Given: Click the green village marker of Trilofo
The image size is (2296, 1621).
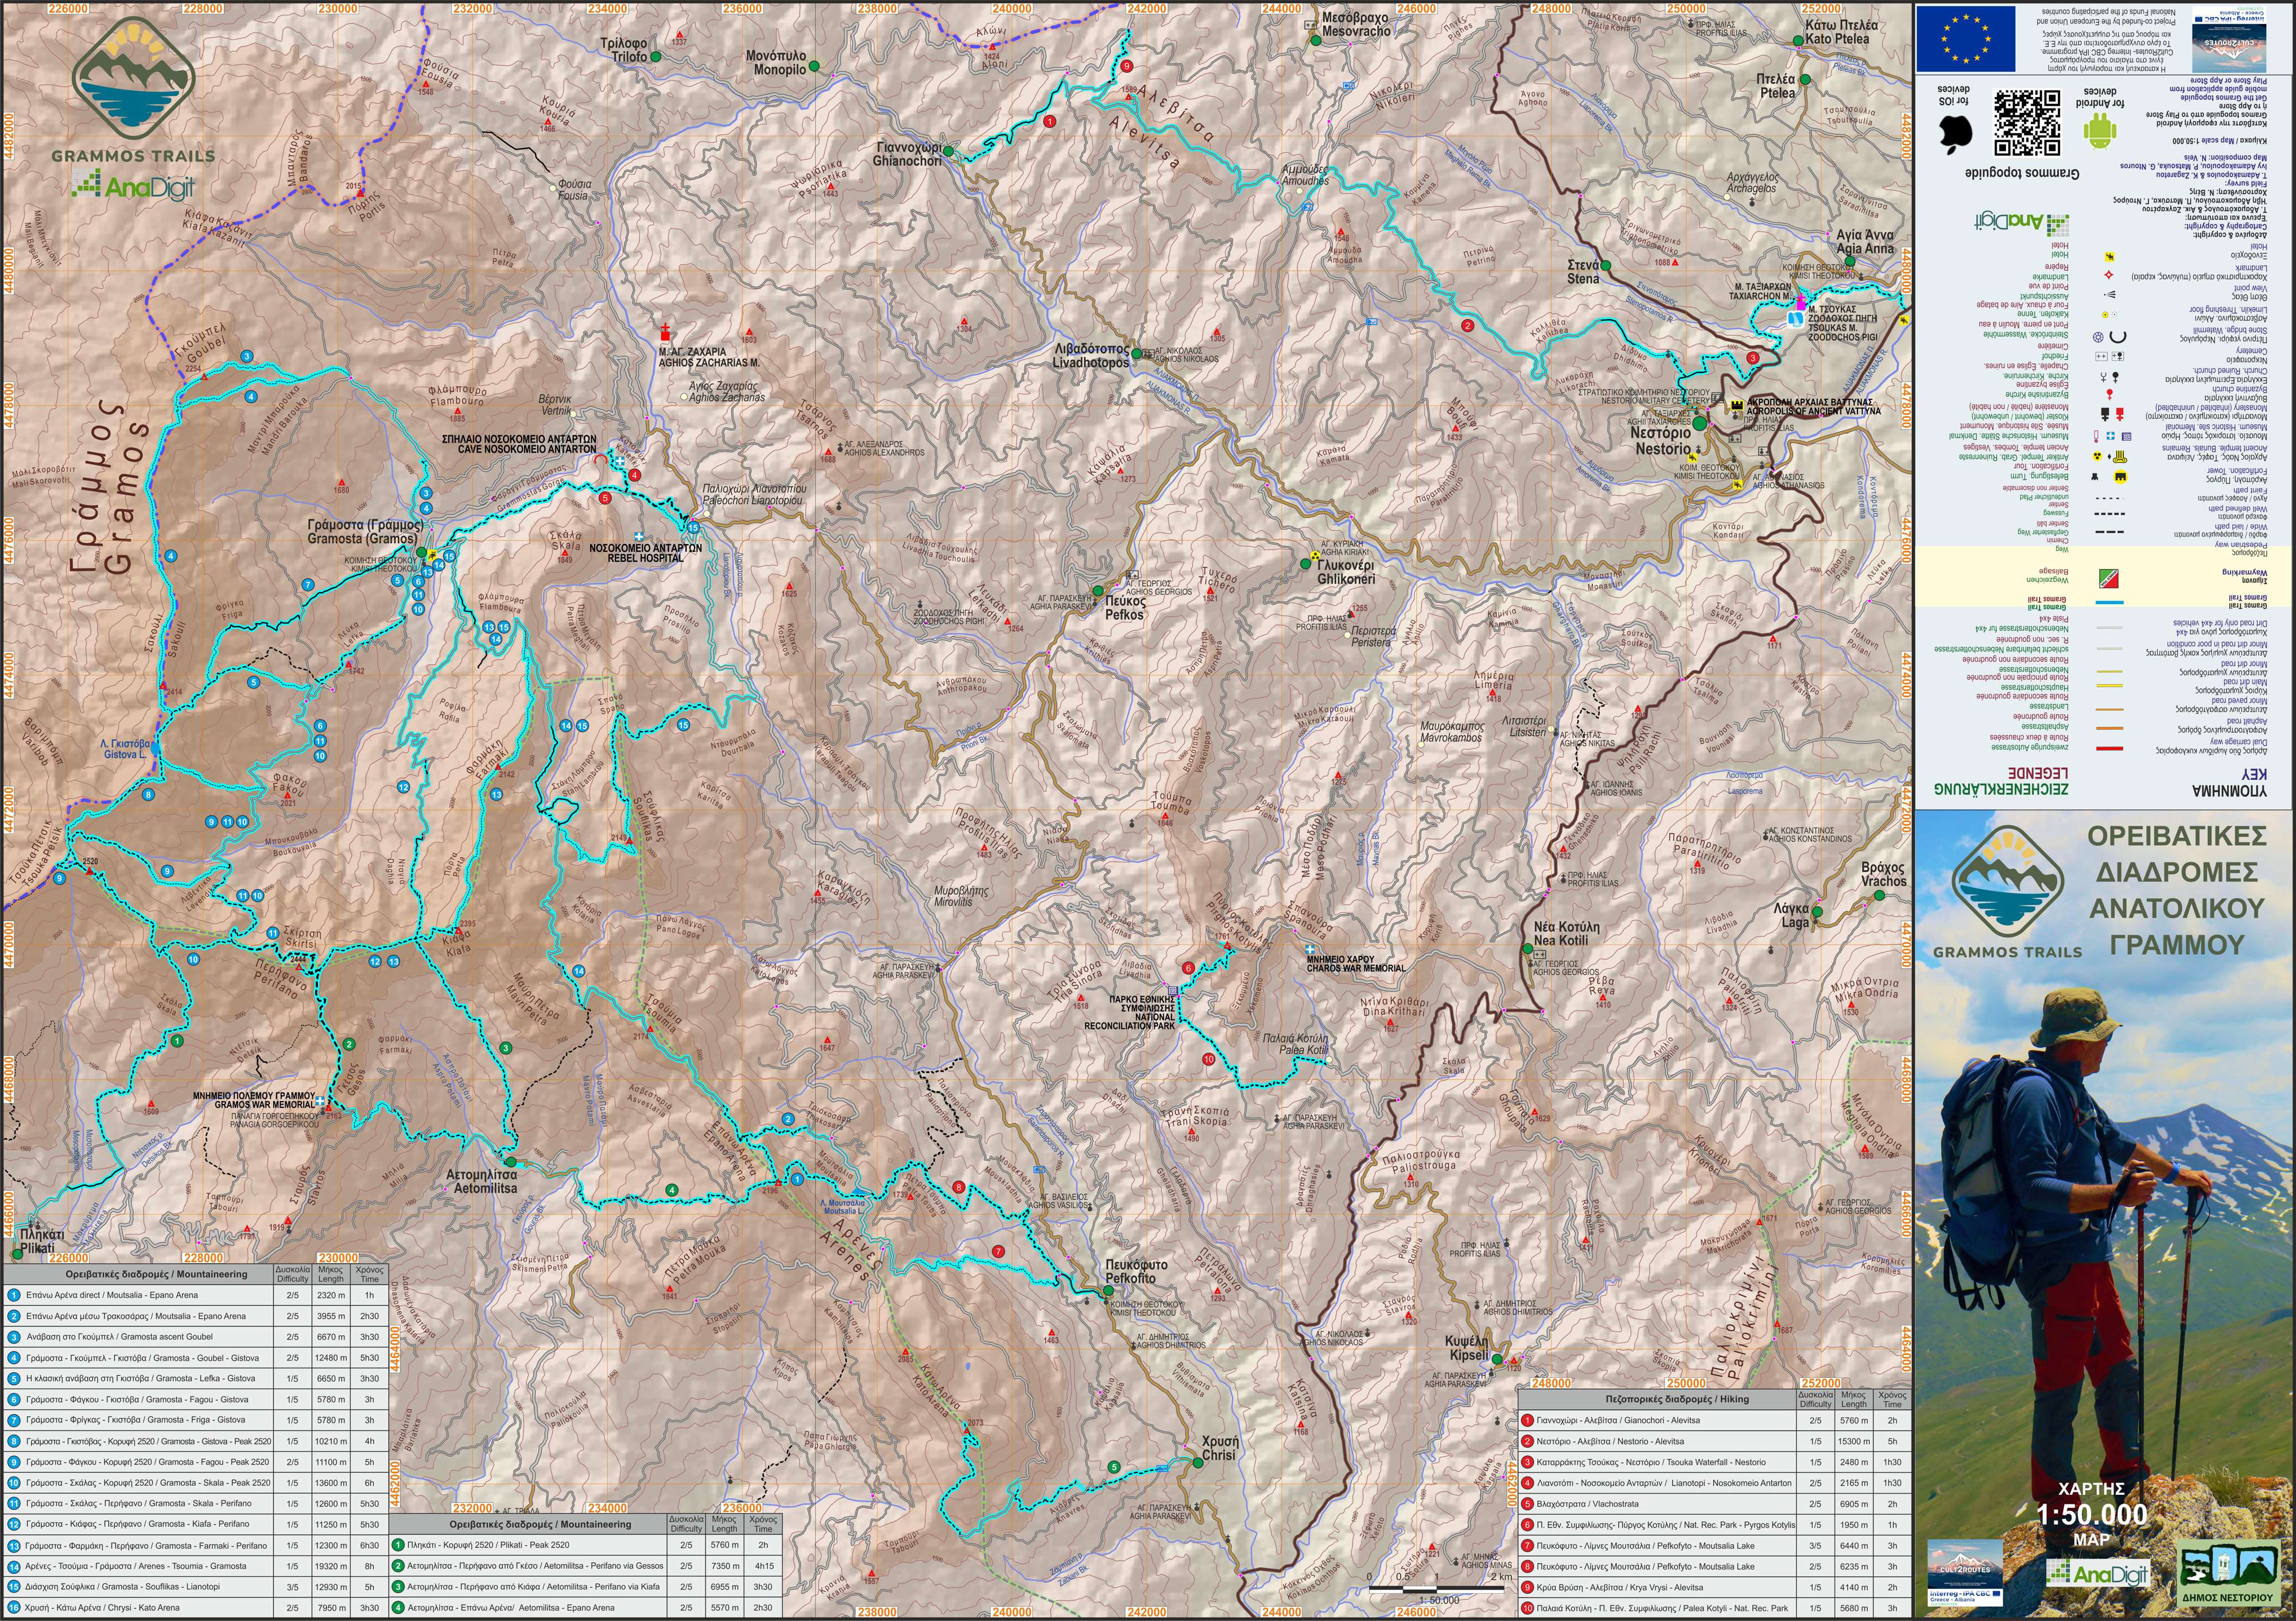Looking at the screenshot, I should point(656,57).
